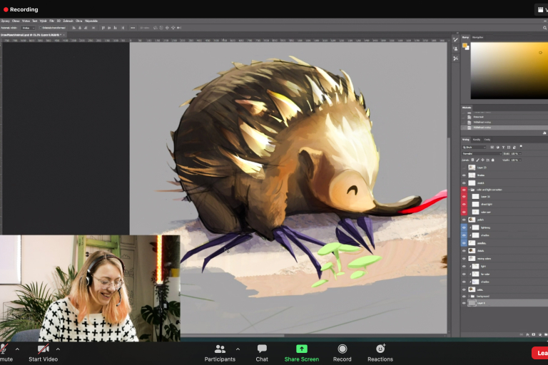Open the layer blend mode dropdown

pos(482,153)
